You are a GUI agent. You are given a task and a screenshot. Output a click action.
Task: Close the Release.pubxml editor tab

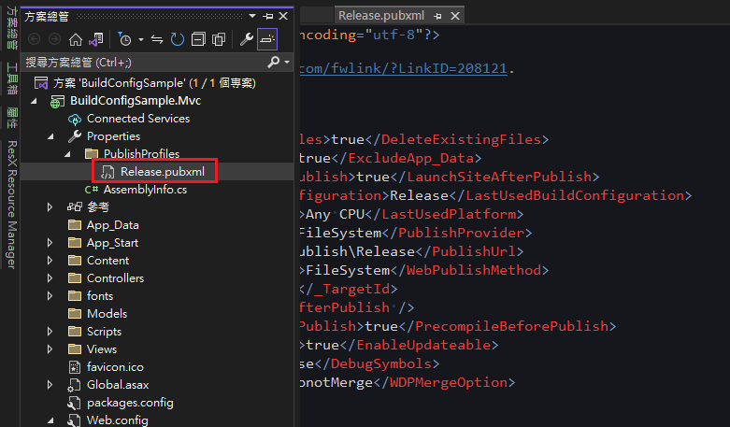(x=455, y=16)
